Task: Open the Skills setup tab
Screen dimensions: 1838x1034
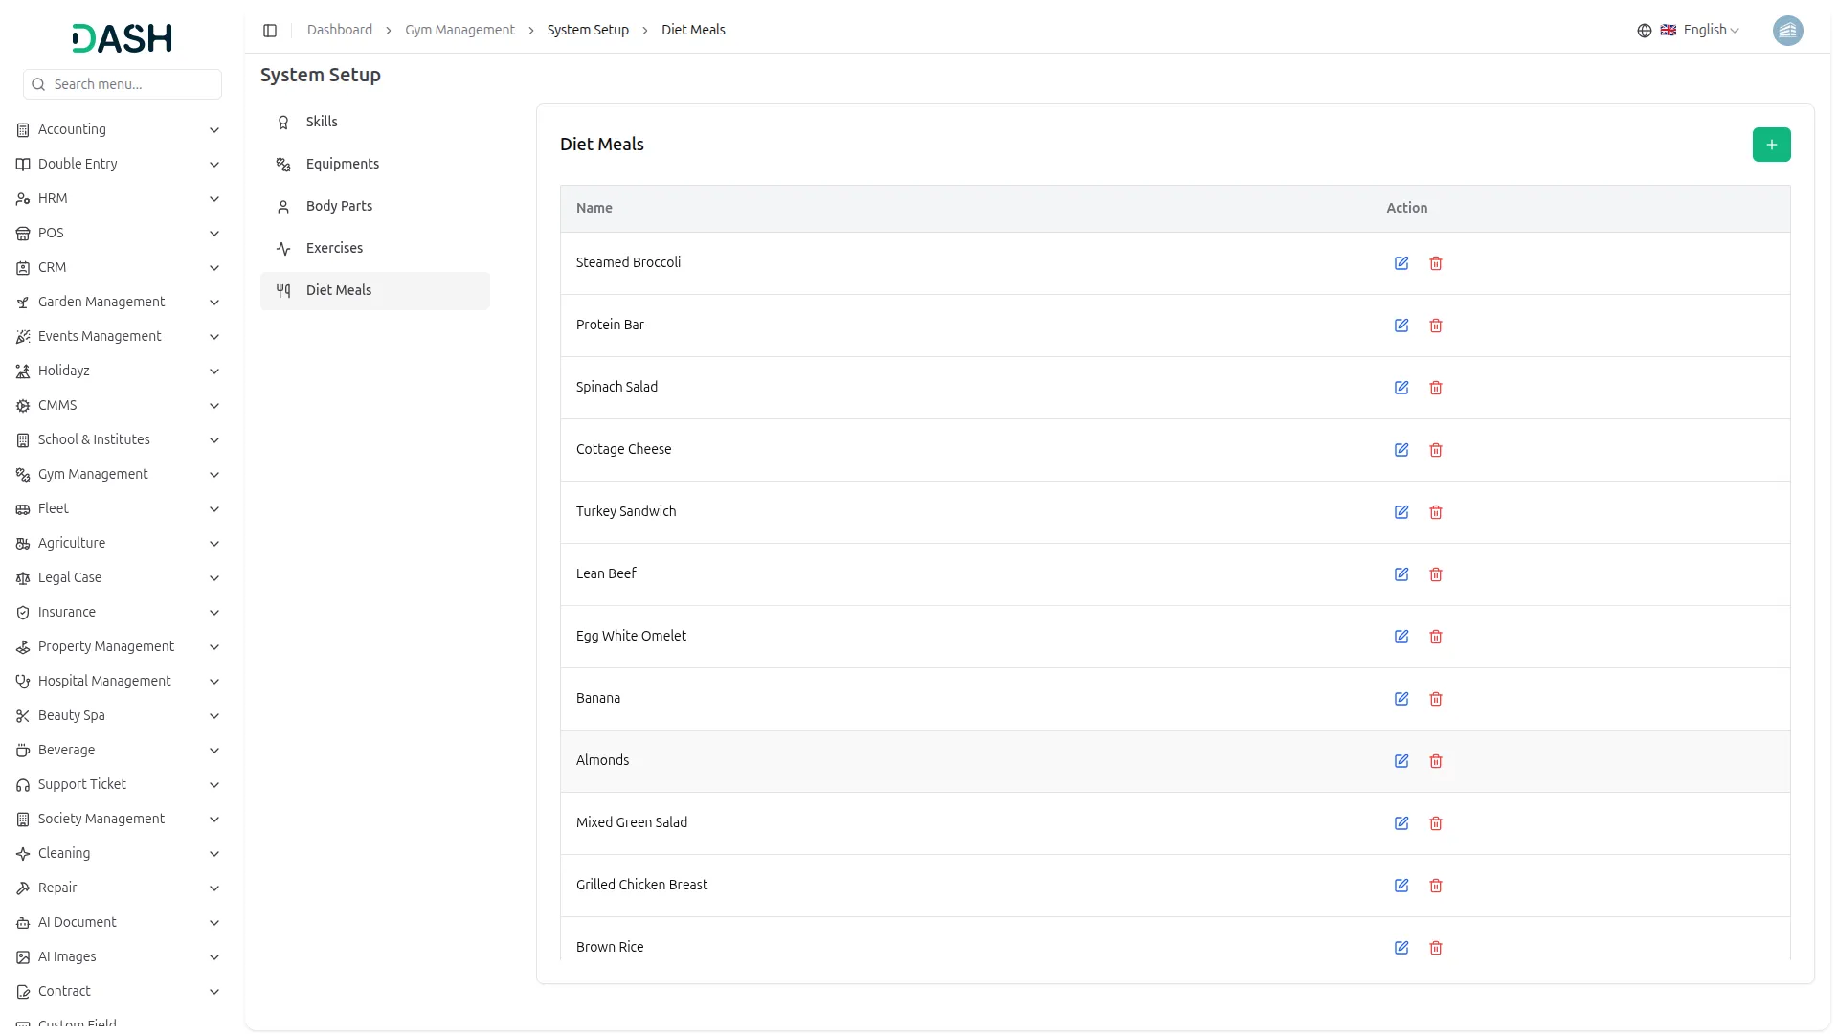Action: [322, 122]
